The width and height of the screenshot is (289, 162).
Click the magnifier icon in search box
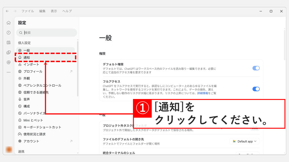[x=21, y=33]
